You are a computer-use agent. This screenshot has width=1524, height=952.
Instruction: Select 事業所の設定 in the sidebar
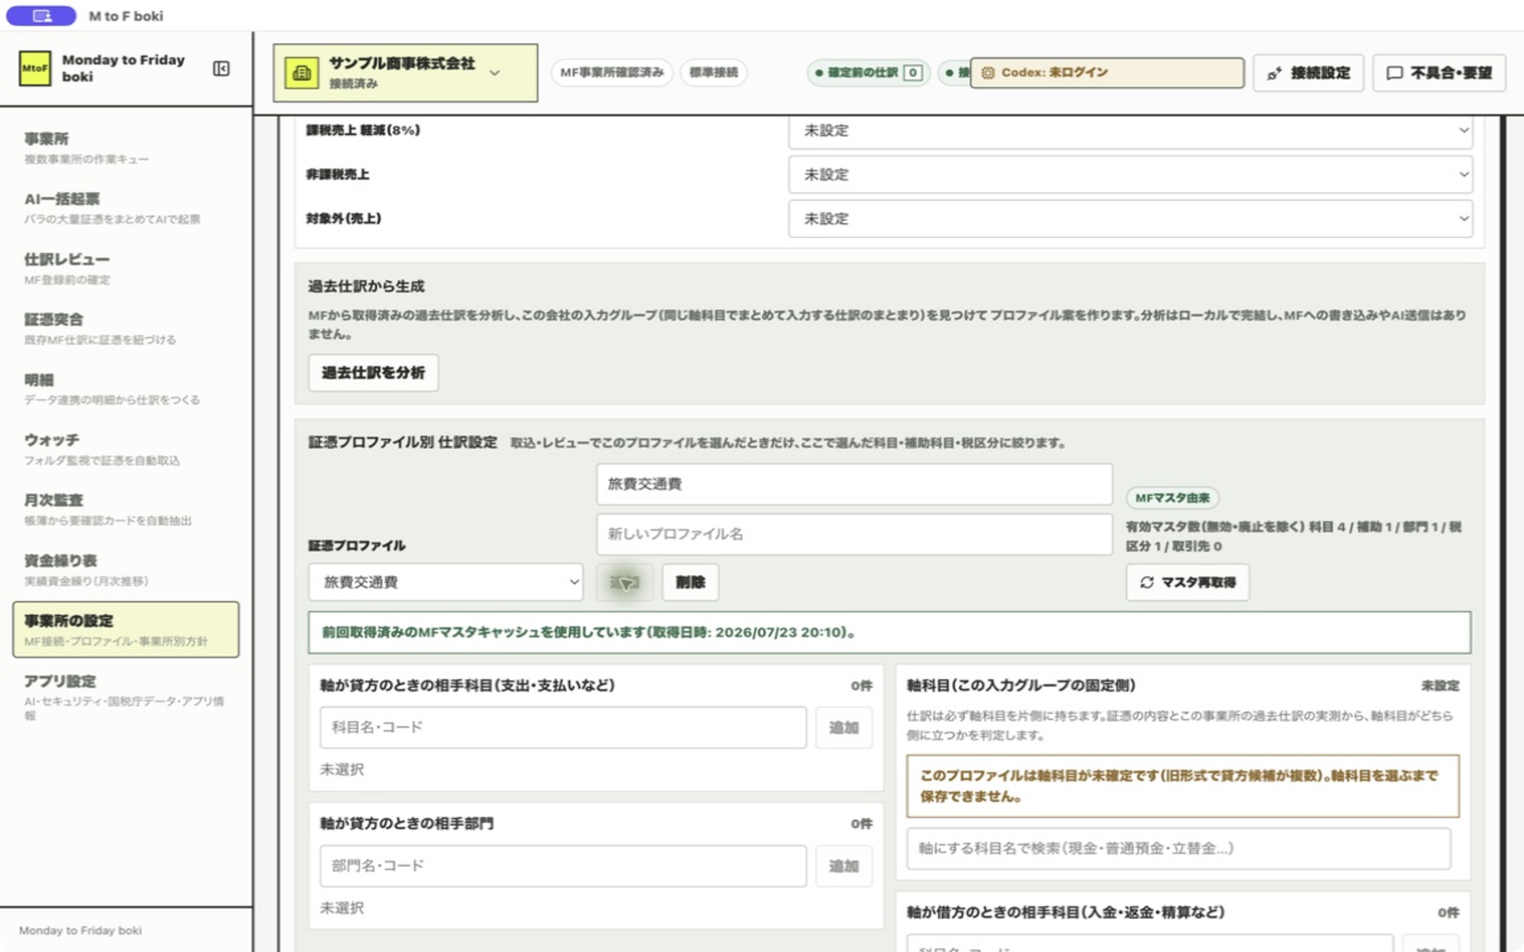(x=126, y=630)
